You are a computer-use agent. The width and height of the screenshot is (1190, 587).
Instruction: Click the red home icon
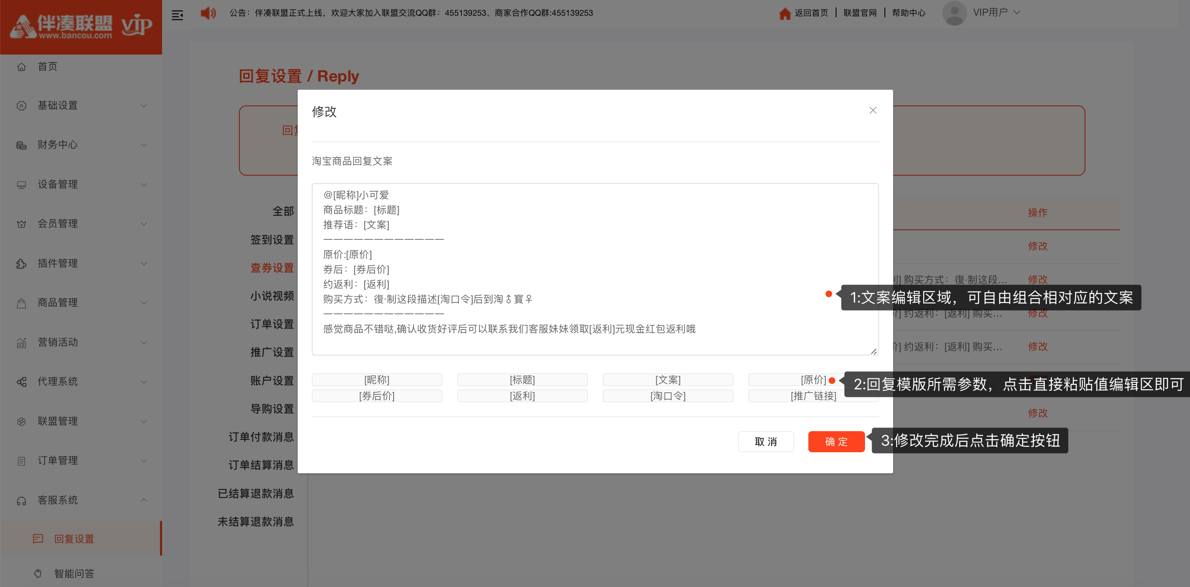pos(785,13)
